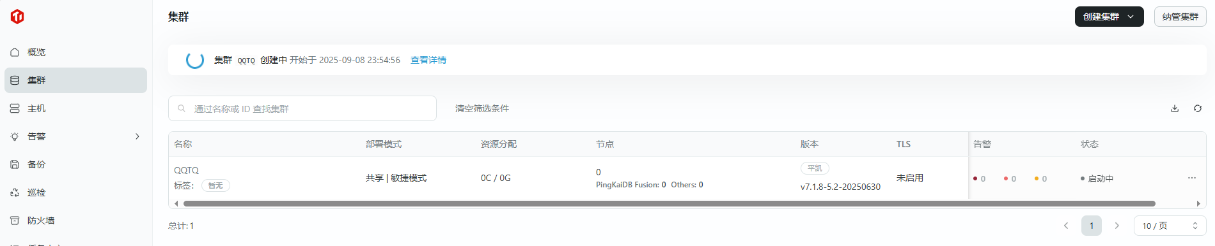Open the 备份 backup page
Screen dimensions: 1215x246
75,164
